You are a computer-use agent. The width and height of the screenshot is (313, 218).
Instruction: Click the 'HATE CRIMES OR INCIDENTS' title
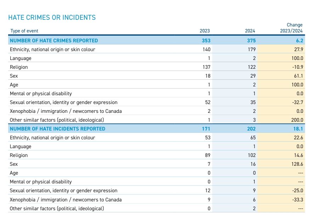click(x=52, y=18)
